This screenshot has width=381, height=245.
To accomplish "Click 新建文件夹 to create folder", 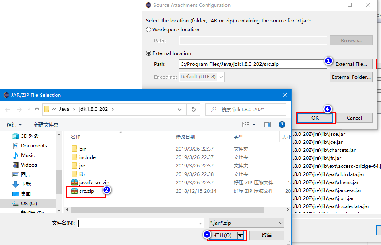I will (x=46, y=125).
